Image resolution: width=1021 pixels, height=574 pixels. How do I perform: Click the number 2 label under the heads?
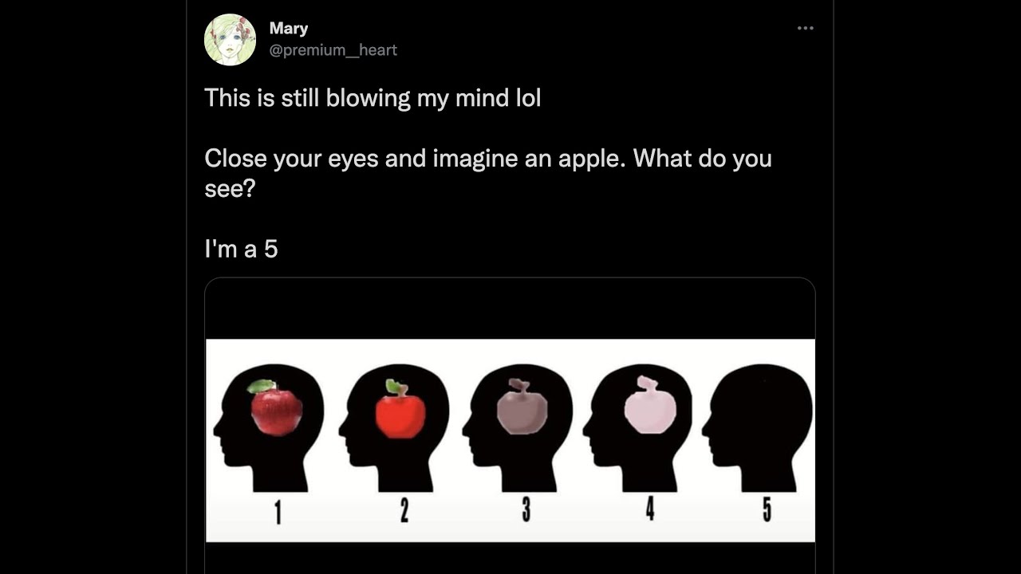click(404, 511)
